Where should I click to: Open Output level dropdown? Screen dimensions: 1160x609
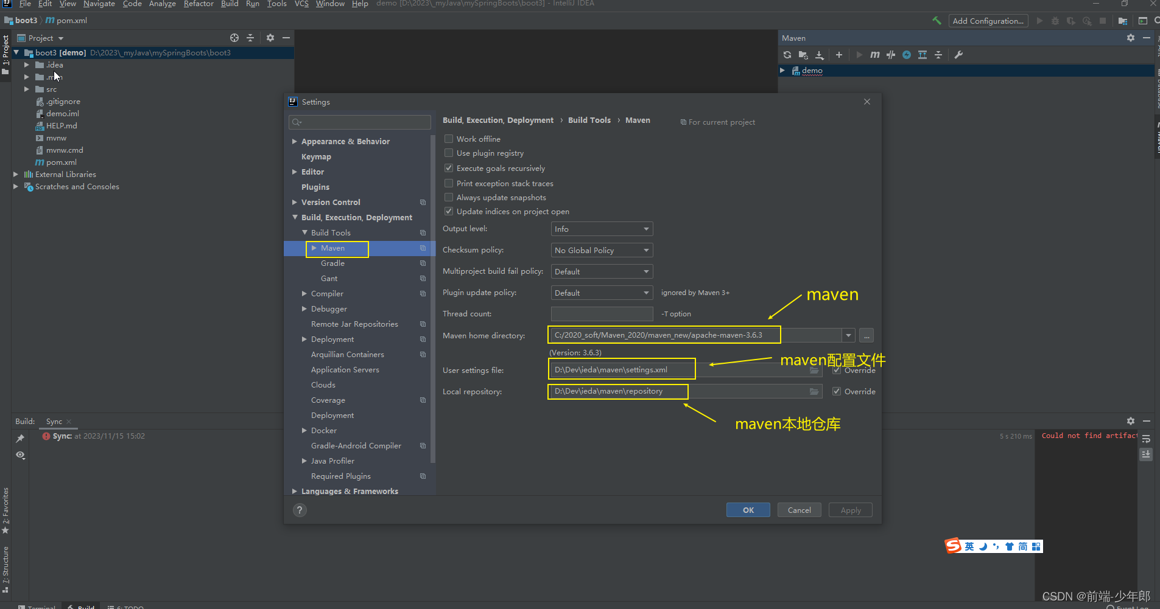[602, 229]
